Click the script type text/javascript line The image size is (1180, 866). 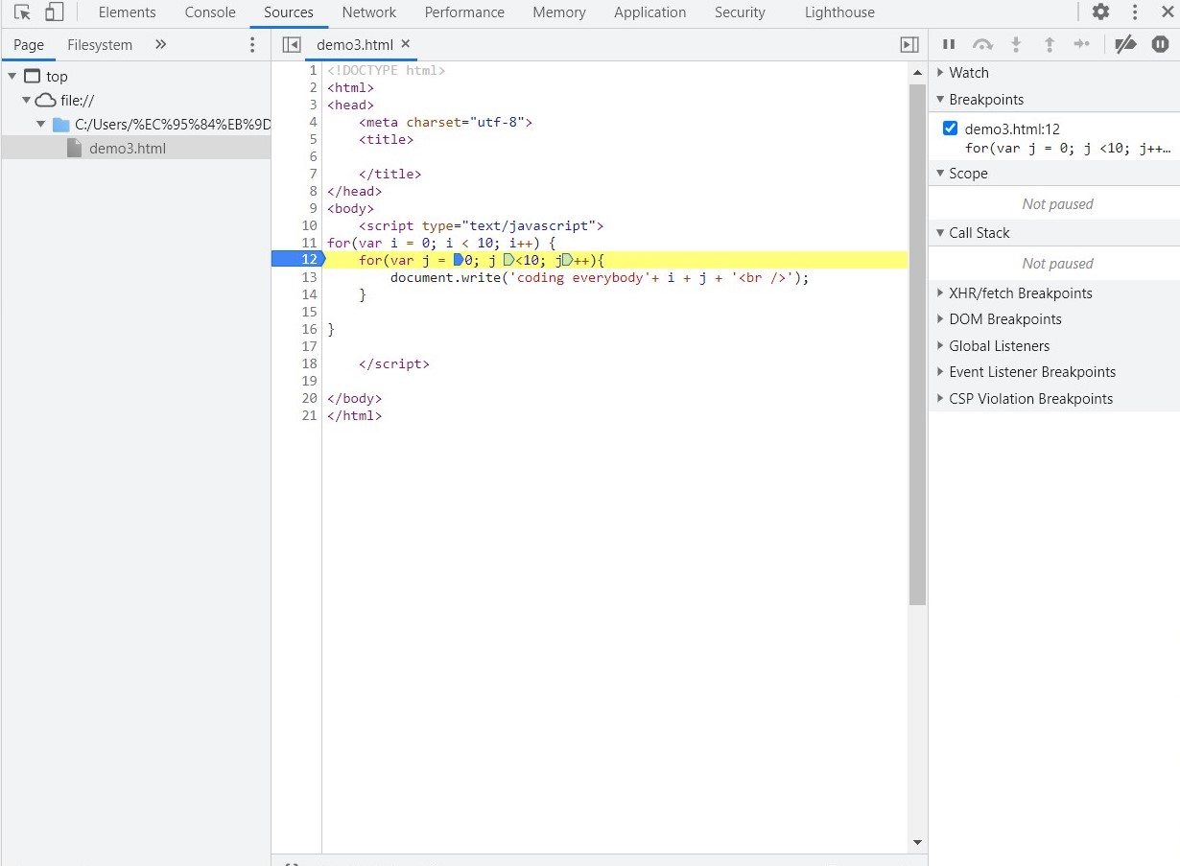(x=481, y=225)
